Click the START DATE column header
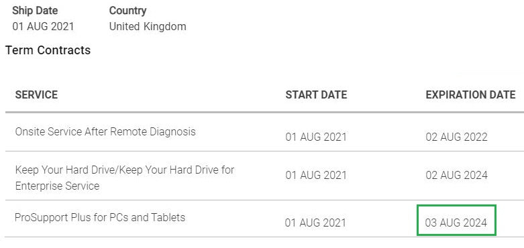 pos(316,95)
